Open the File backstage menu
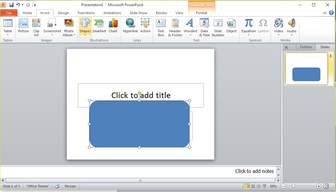 [9, 13]
